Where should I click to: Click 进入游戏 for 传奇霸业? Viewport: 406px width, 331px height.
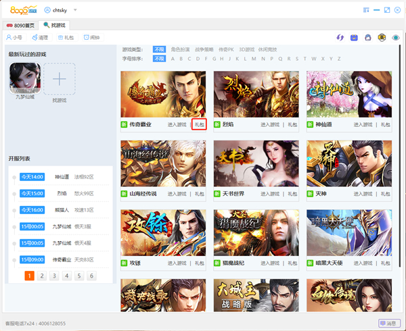(177, 124)
